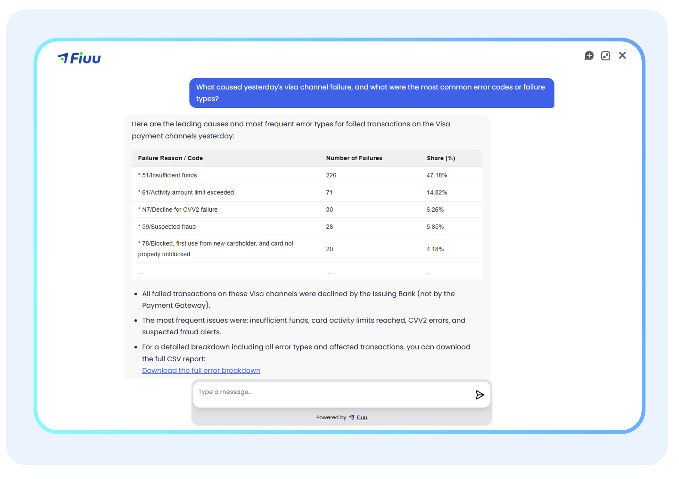Focus the Type a message input field

click(331, 392)
